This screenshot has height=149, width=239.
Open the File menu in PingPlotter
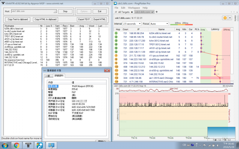[x=116, y=8]
